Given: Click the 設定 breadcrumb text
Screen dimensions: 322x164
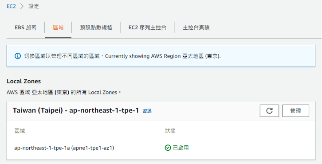Looking at the screenshot, I should click(34, 6).
